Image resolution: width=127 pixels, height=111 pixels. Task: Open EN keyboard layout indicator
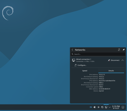click(x=91, y=107)
